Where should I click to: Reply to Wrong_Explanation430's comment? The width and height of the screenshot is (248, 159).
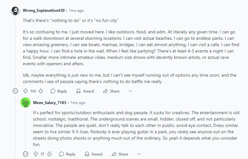(x=59, y=91)
